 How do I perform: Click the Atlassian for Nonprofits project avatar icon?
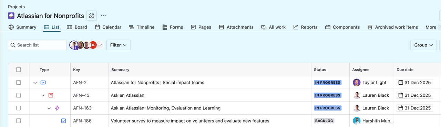(11, 16)
